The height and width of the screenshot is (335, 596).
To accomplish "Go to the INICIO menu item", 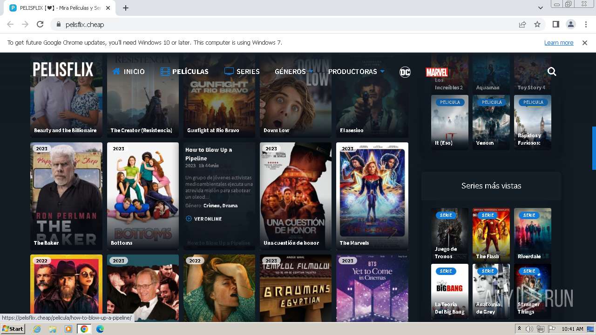I will (129, 72).
